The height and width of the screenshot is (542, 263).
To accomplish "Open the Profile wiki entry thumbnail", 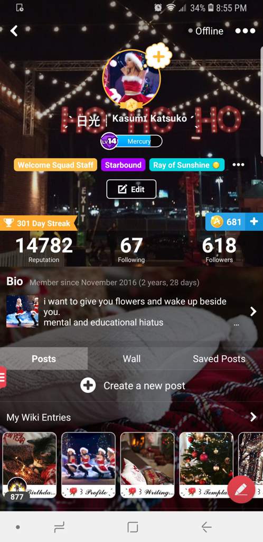I will click(x=88, y=465).
